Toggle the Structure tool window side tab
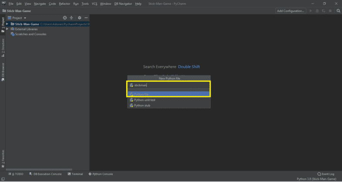342x182 pixels. coord(3,48)
